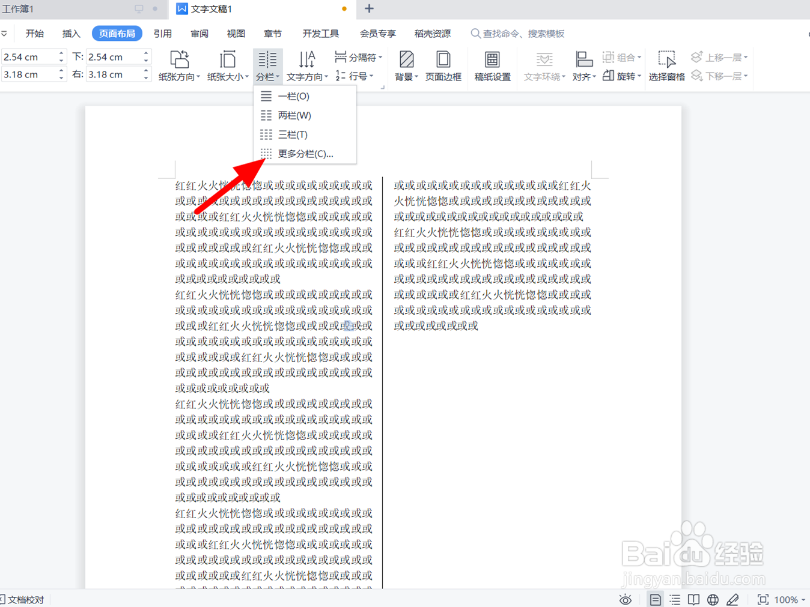Click the right margin field 右 3.18 cm
Viewport: 810px width, 607px height.
click(114, 74)
